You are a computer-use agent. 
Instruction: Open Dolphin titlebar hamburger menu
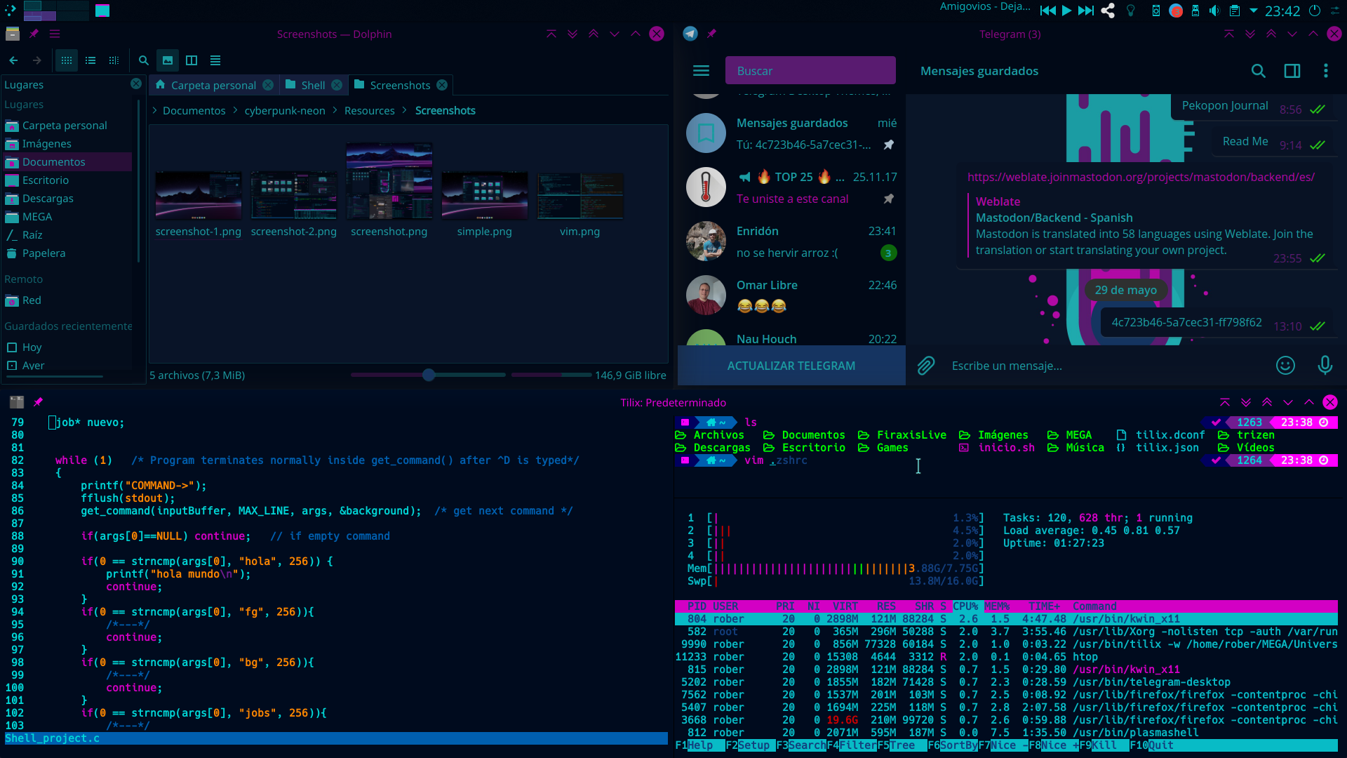click(x=55, y=34)
